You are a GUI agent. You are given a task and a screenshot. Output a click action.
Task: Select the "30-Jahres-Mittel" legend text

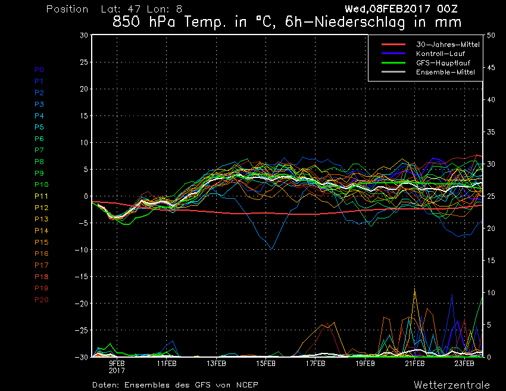click(448, 45)
